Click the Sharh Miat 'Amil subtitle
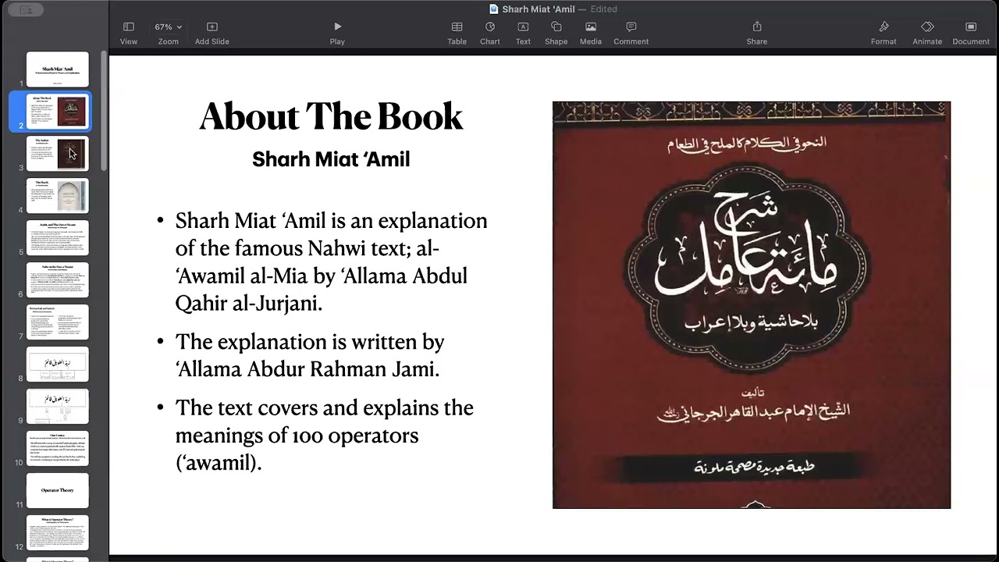The height and width of the screenshot is (562, 999). (331, 159)
